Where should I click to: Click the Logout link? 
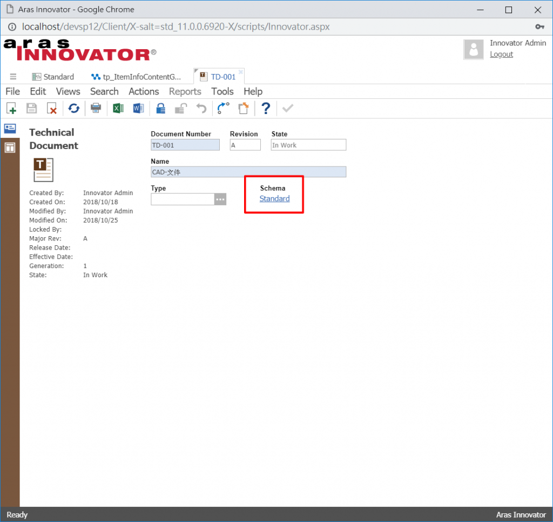[502, 54]
